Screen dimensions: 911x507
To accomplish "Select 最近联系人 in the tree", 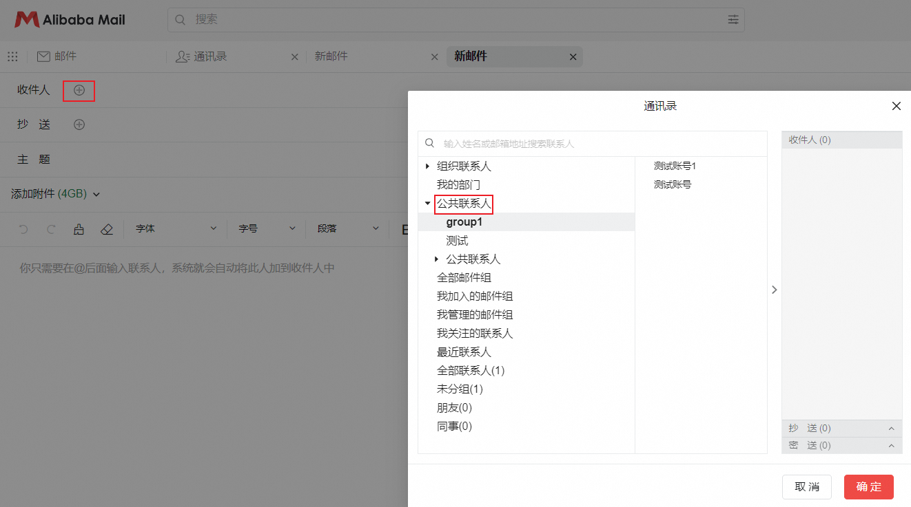I will tap(464, 352).
